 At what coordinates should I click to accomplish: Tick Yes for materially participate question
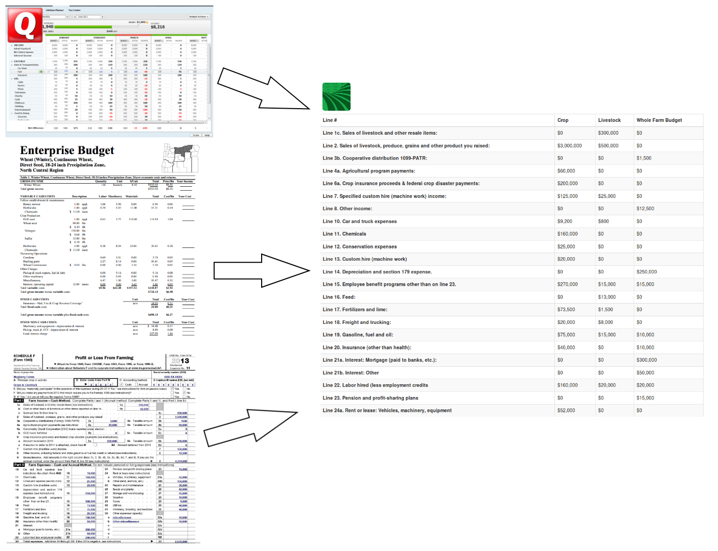click(172, 389)
